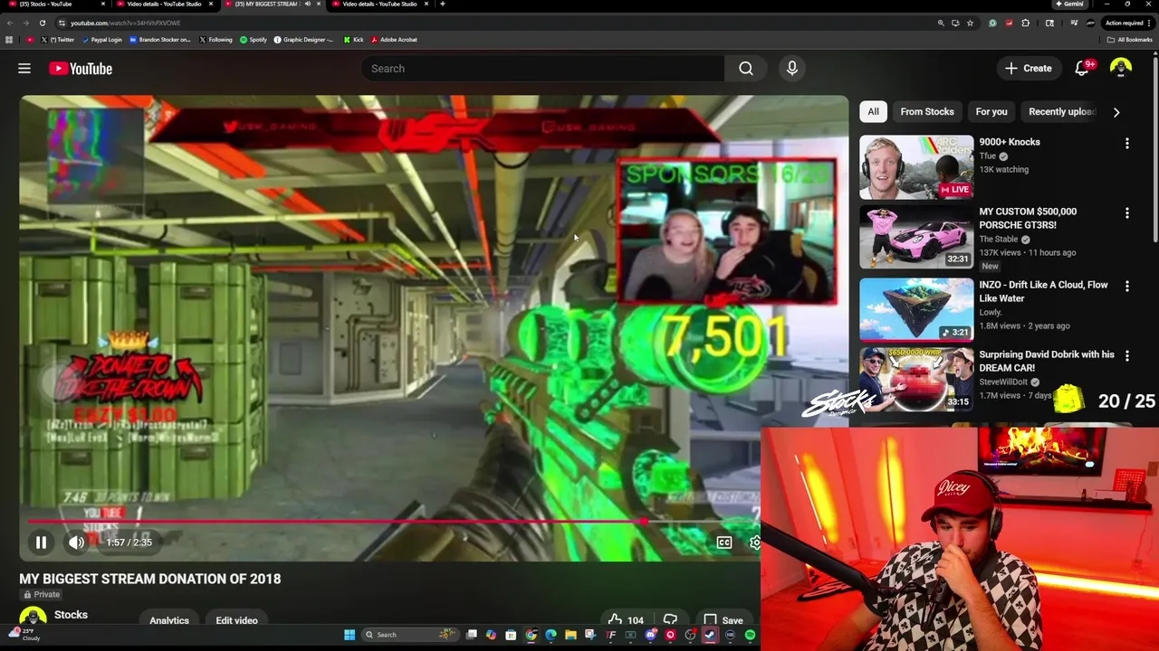Reload the page in the browser

click(42, 23)
